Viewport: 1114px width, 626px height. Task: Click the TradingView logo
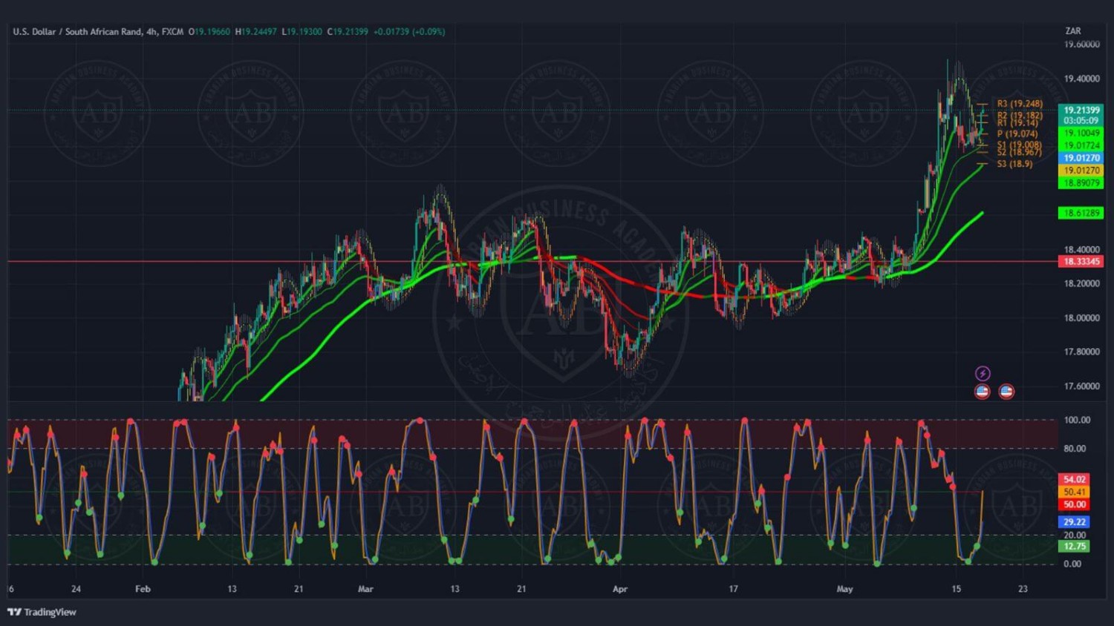(42, 612)
